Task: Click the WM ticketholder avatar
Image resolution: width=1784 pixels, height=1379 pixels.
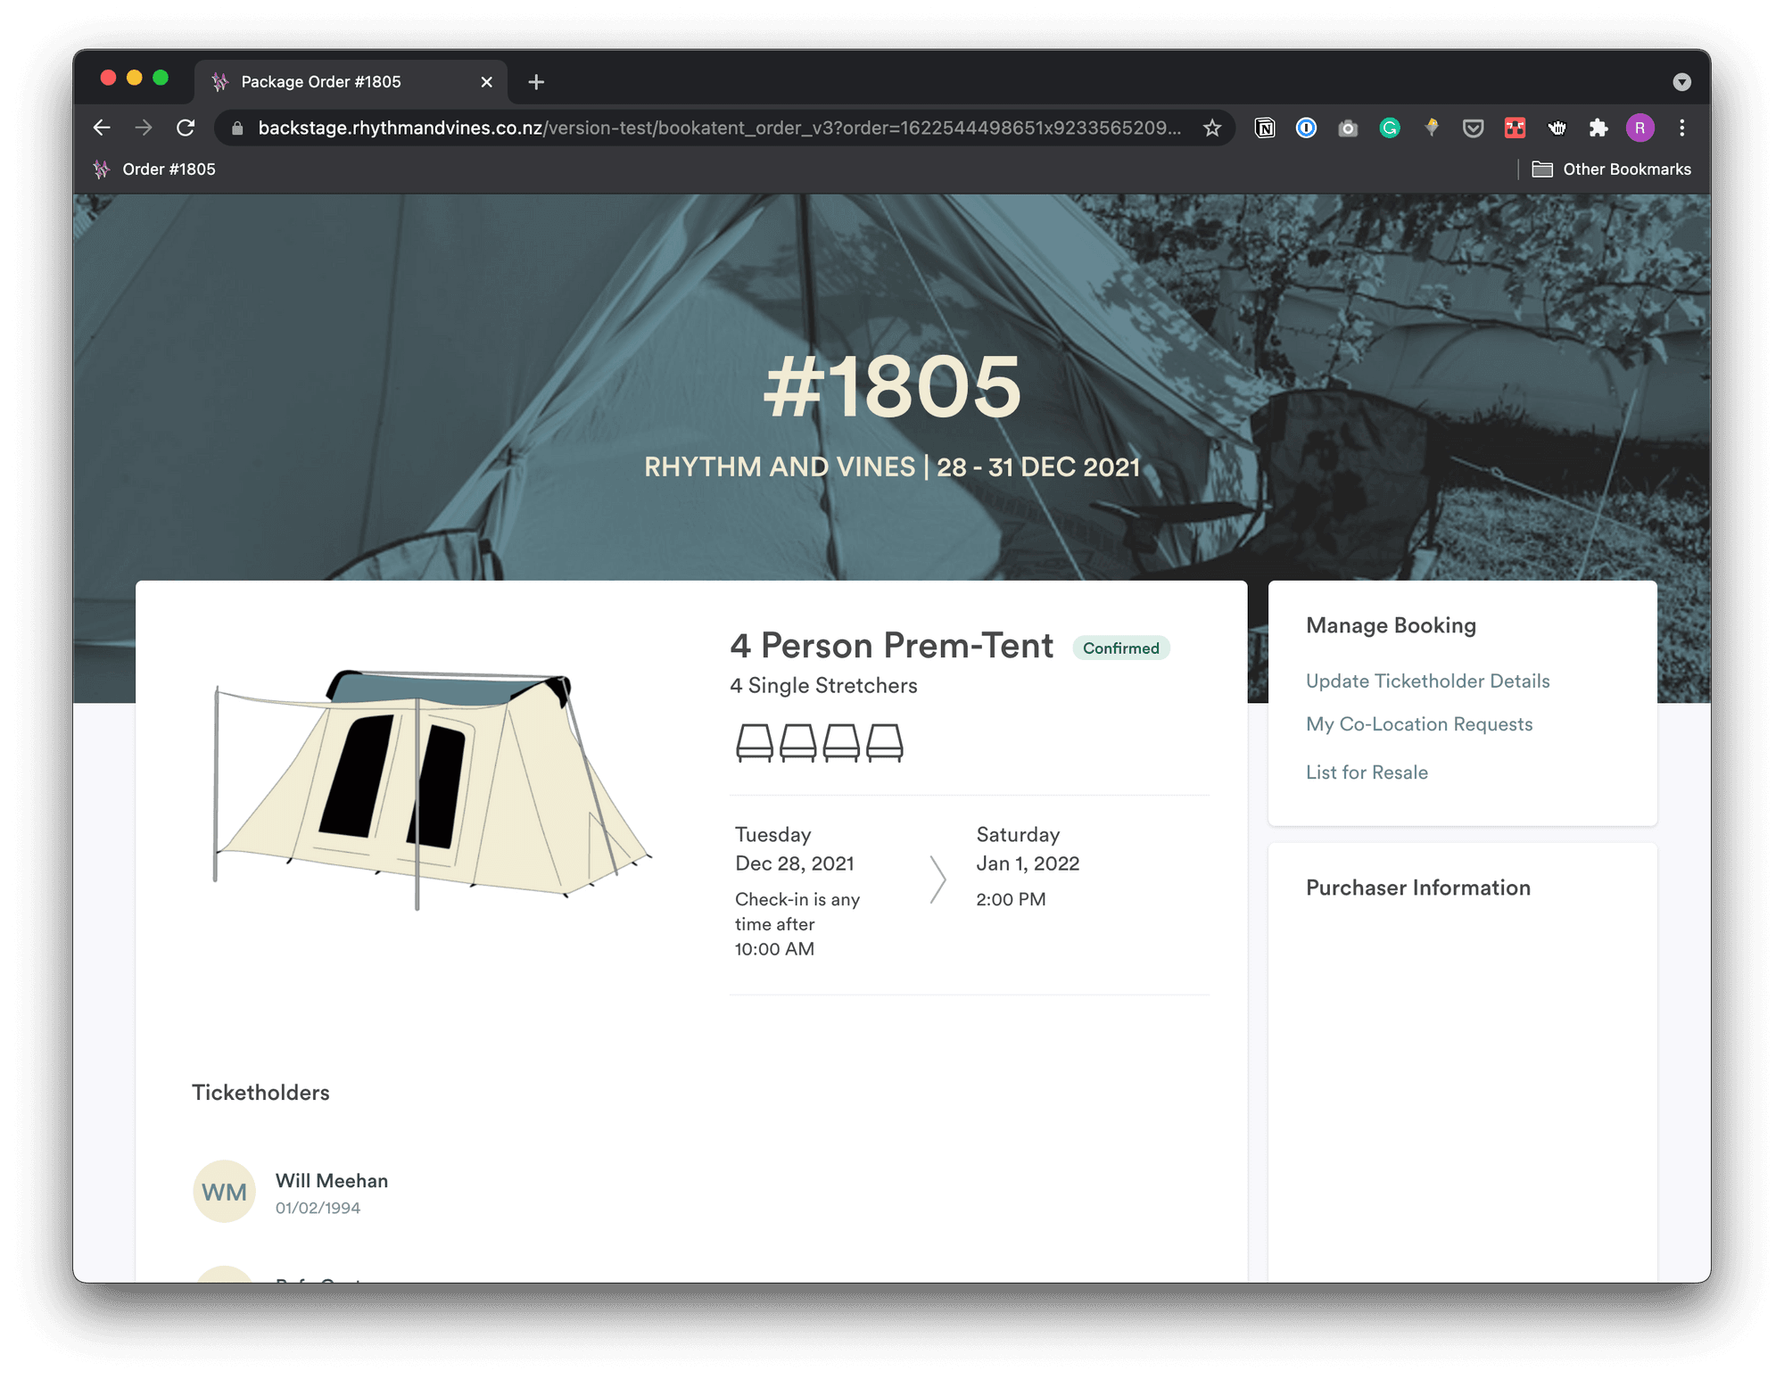Action: pyautogui.click(x=224, y=1192)
